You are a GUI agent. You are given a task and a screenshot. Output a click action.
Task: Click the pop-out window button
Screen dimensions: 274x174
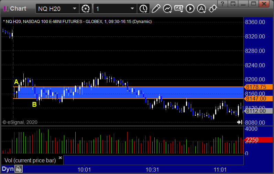click(x=233, y=4)
